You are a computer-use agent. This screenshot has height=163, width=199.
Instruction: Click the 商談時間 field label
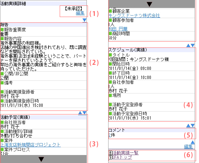[121, 34]
